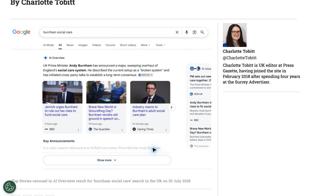Click the '41 minutes ago' timestamp
311x196 pixels.
pyautogui.click(x=140, y=124)
